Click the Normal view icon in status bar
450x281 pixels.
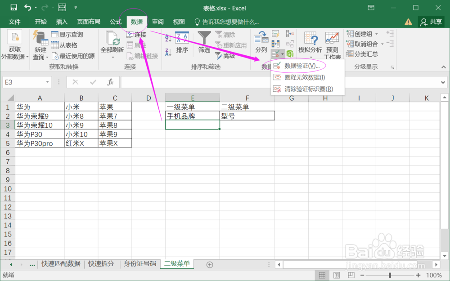pyautogui.click(x=322, y=276)
